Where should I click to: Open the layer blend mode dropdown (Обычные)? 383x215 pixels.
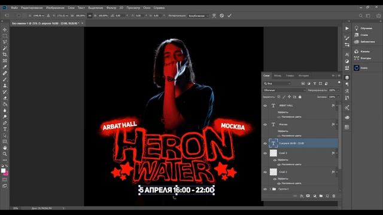284,90
